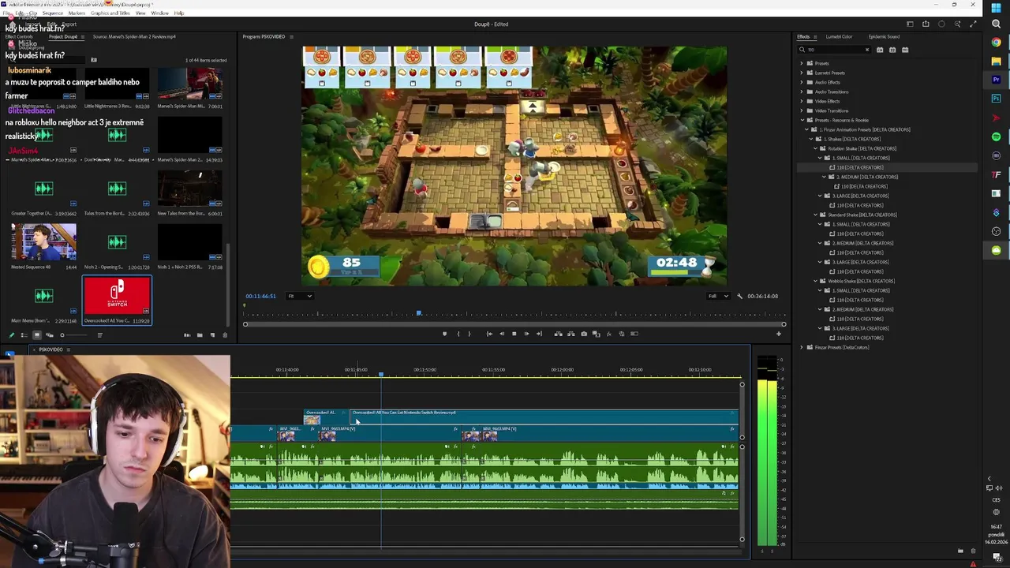Delete selected item with trash icon
Image resolution: width=1010 pixels, height=568 pixels.
click(x=225, y=335)
